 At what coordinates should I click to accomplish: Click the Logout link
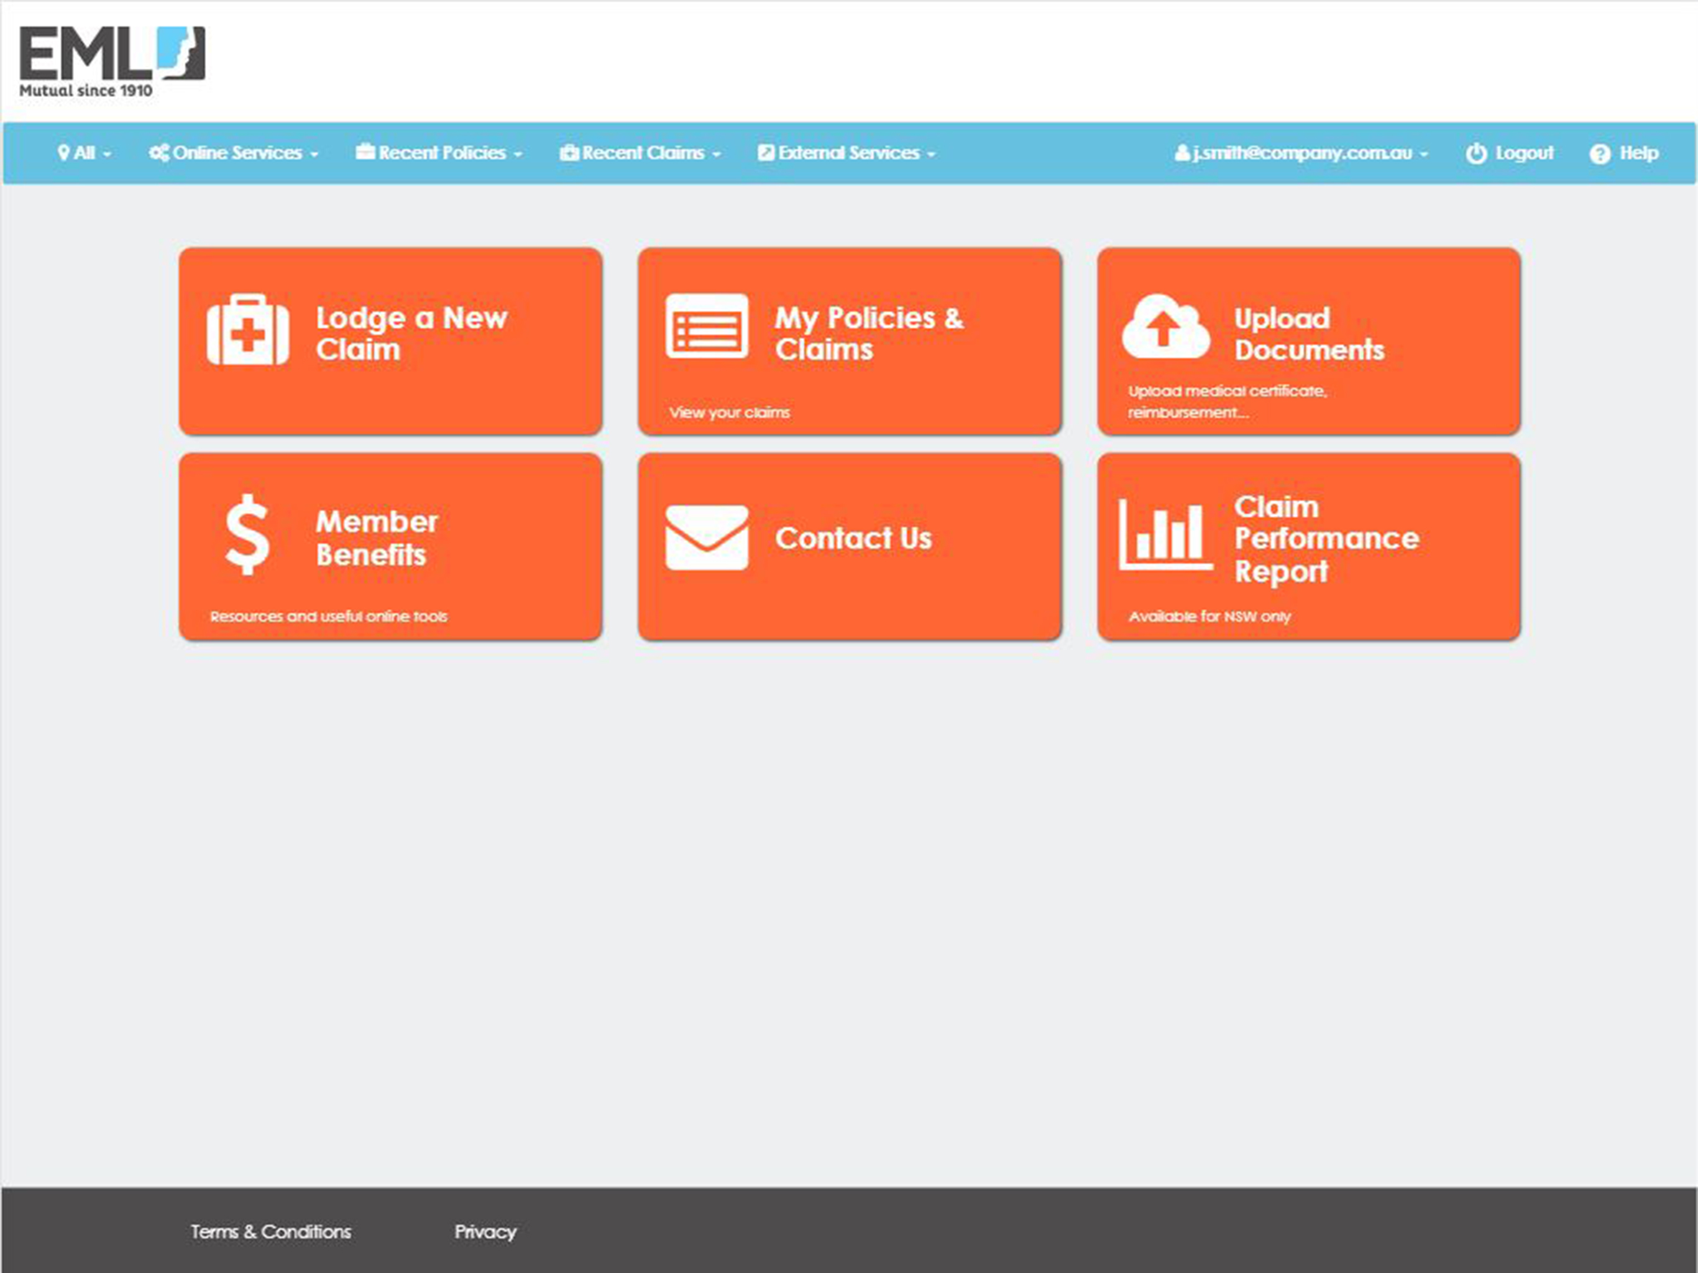tap(1509, 153)
